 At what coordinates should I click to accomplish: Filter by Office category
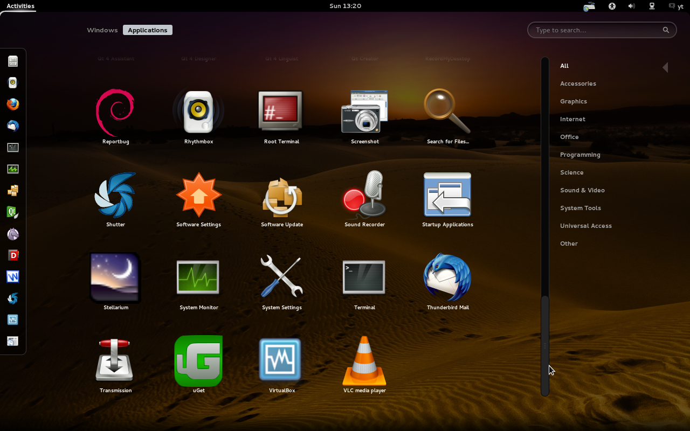pos(569,137)
